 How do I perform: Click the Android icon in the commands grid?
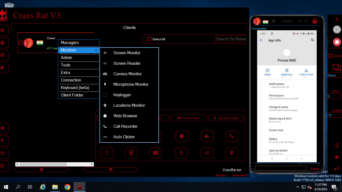pyautogui.click(x=182, y=136)
